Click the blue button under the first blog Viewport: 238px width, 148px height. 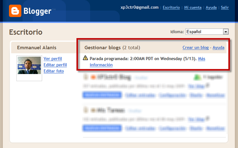click(102, 95)
